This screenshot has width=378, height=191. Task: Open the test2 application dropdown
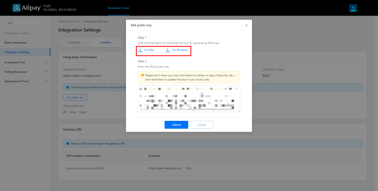coord(26,23)
